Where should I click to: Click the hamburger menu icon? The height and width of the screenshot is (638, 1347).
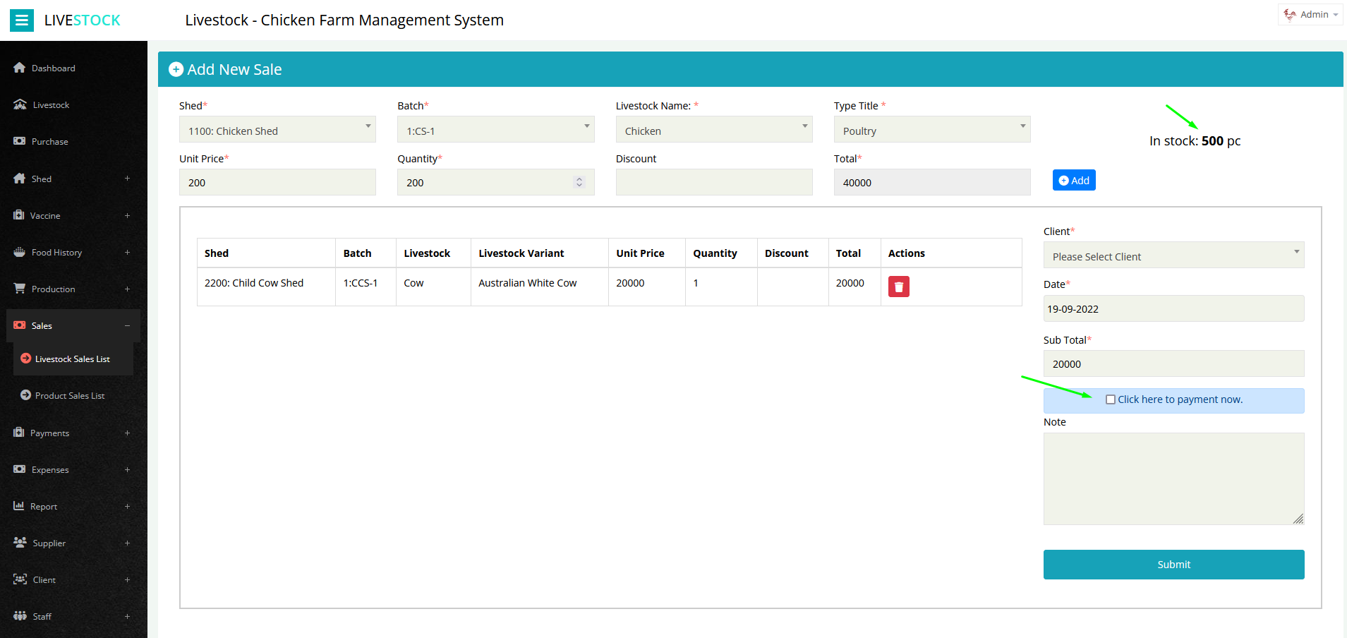[x=21, y=20]
